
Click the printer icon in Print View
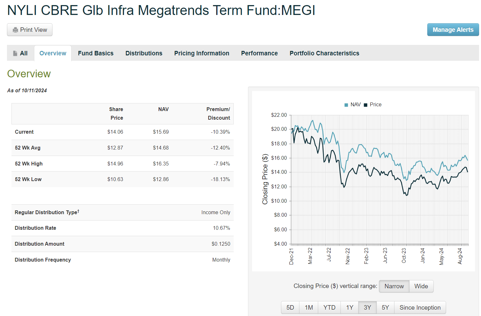[15, 30]
